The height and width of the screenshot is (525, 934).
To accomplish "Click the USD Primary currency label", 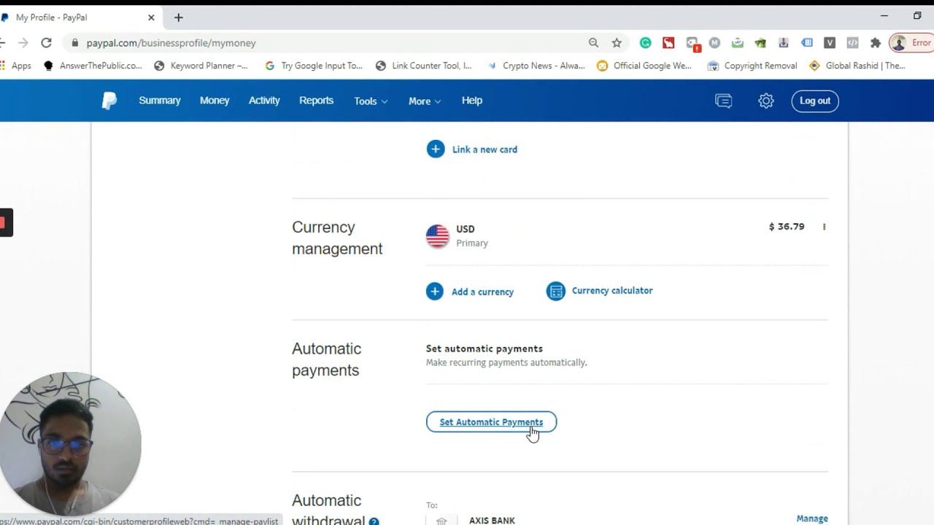I will click(x=471, y=236).
